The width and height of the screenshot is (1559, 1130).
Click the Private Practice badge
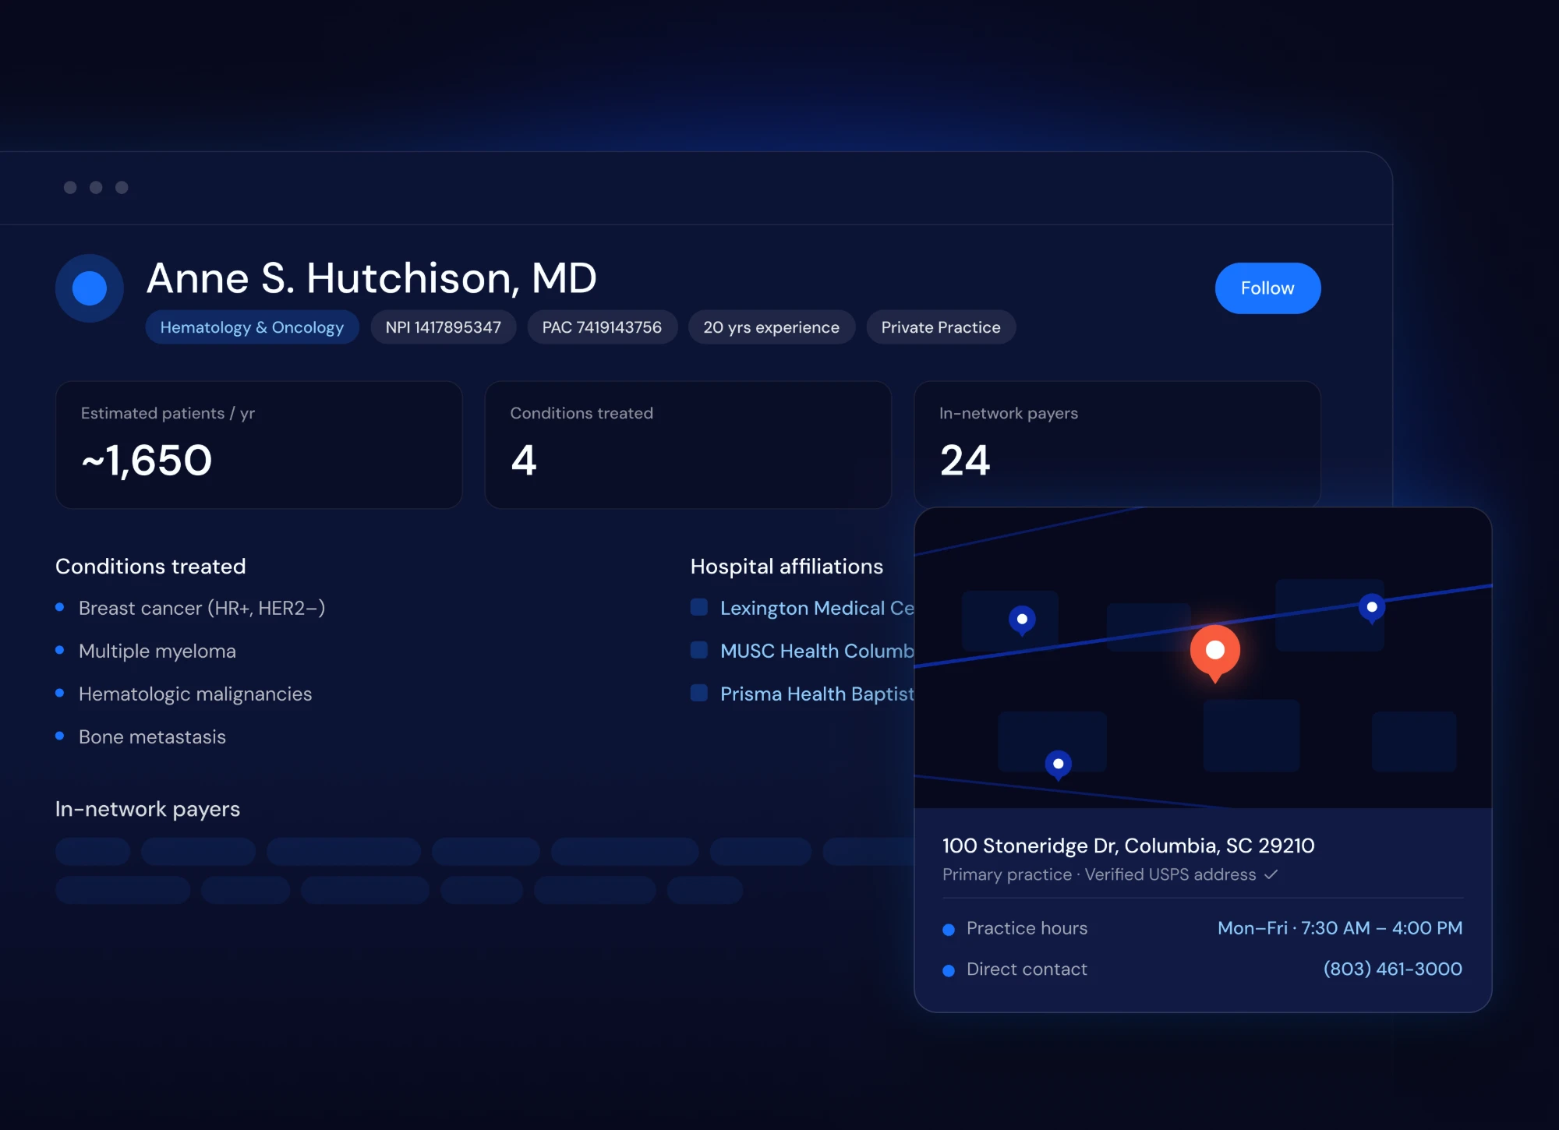pyautogui.click(x=941, y=327)
